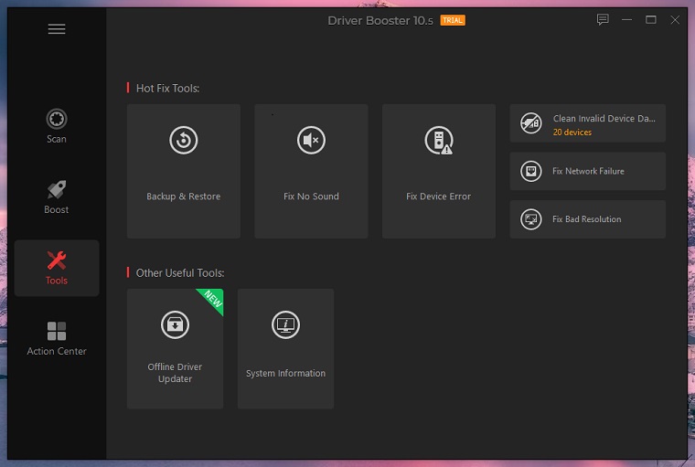Maximize the Driver Booster window
Image resolution: width=695 pixels, height=467 pixels.
(x=651, y=20)
